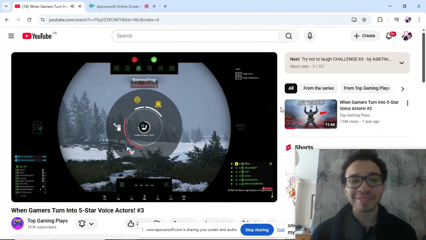Select the From Top Gaming Plays chip
This screenshot has height=240, width=426.
point(367,88)
